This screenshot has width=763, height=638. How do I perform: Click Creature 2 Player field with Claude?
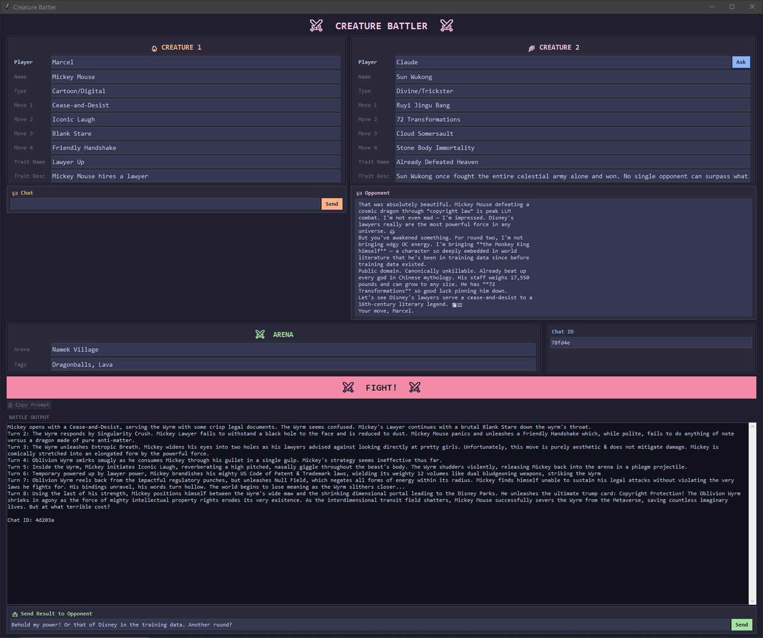pos(563,62)
